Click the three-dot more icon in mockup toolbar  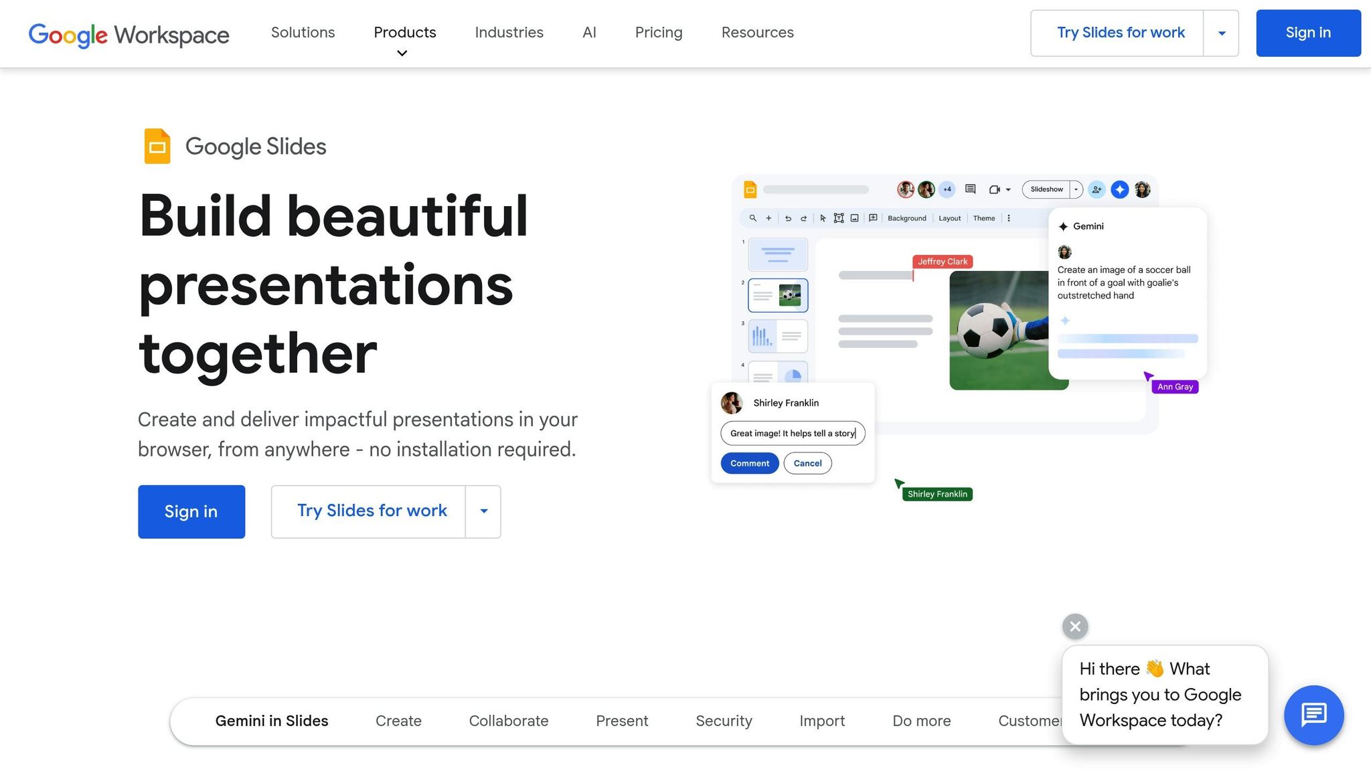[x=1009, y=218]
